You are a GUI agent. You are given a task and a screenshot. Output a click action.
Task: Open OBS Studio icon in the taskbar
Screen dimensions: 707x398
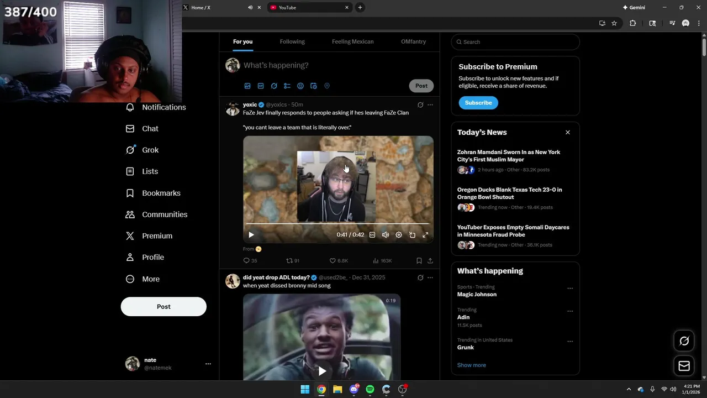(403, 389)
